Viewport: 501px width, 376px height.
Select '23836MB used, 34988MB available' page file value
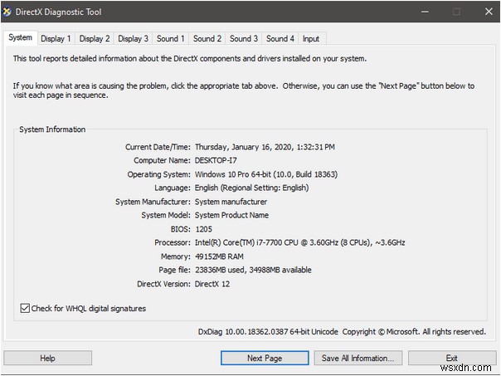[x=253, y=270]
